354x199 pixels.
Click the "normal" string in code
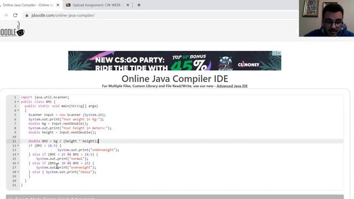click(77, 159)
